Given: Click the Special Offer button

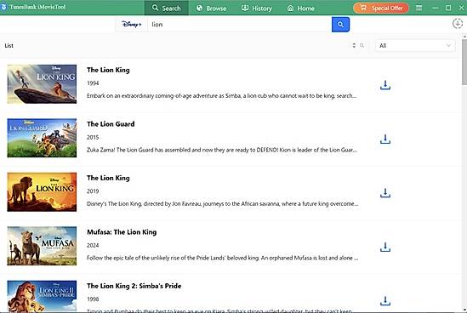Looking at the screenshot, I should click(x=381, y=8).
